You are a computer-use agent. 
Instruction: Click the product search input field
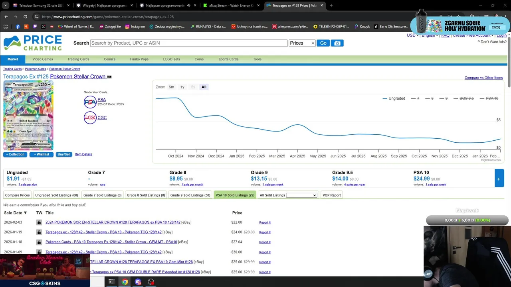(189, 43)
